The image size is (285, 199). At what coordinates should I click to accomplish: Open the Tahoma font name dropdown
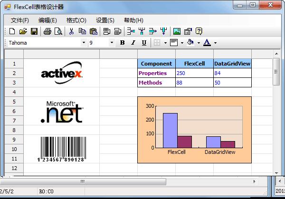(84, 43)
